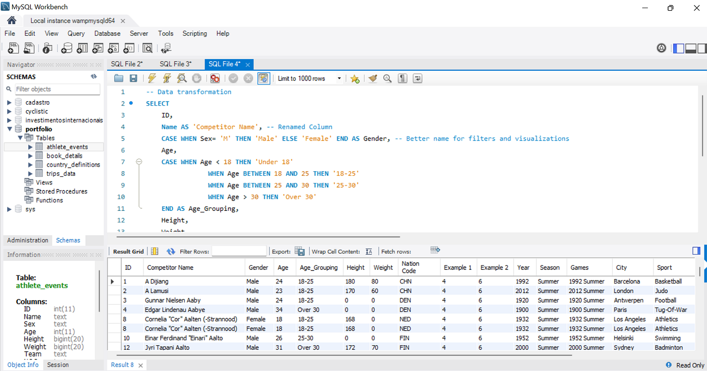Click the beautify/clean up SQL broom icon
The image size is (707, 371).
coord(372,78)
